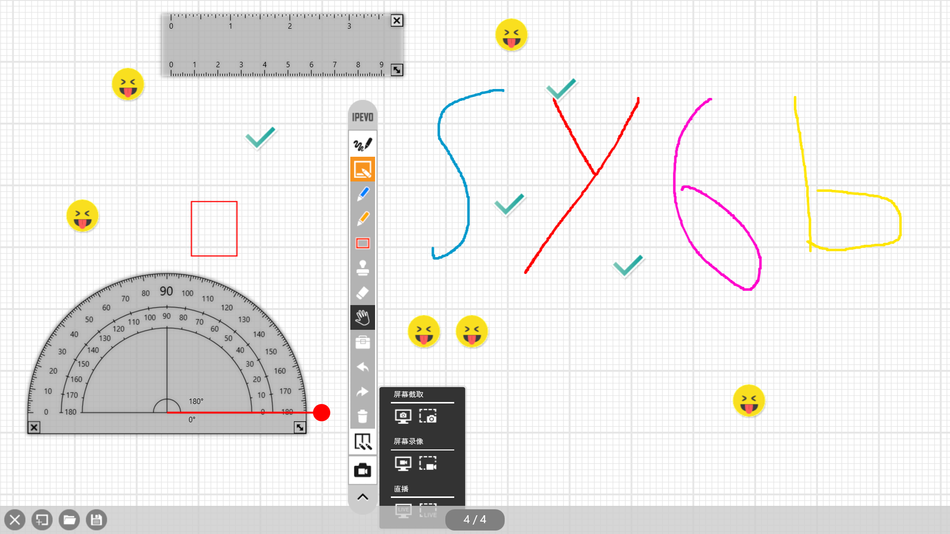The image size is (950, 534).
Task: Open the bookmark-and-pens tool icon
Action: (363, 442)
